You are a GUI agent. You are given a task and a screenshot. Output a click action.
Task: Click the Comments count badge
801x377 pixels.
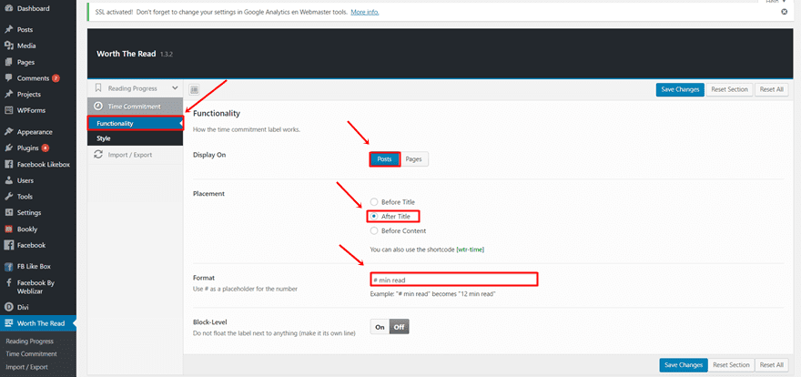56,78
